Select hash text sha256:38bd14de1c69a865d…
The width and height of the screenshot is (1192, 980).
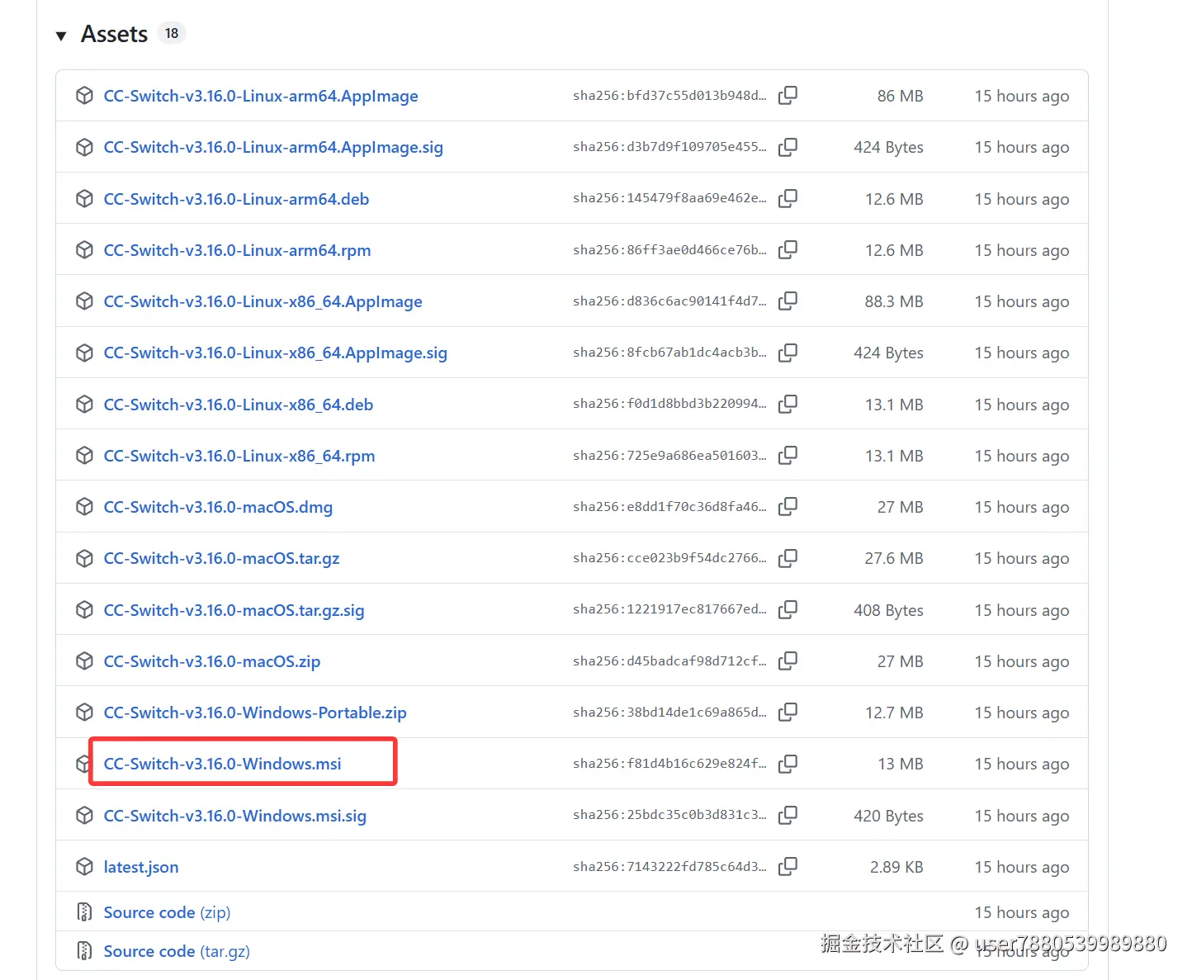669,712
